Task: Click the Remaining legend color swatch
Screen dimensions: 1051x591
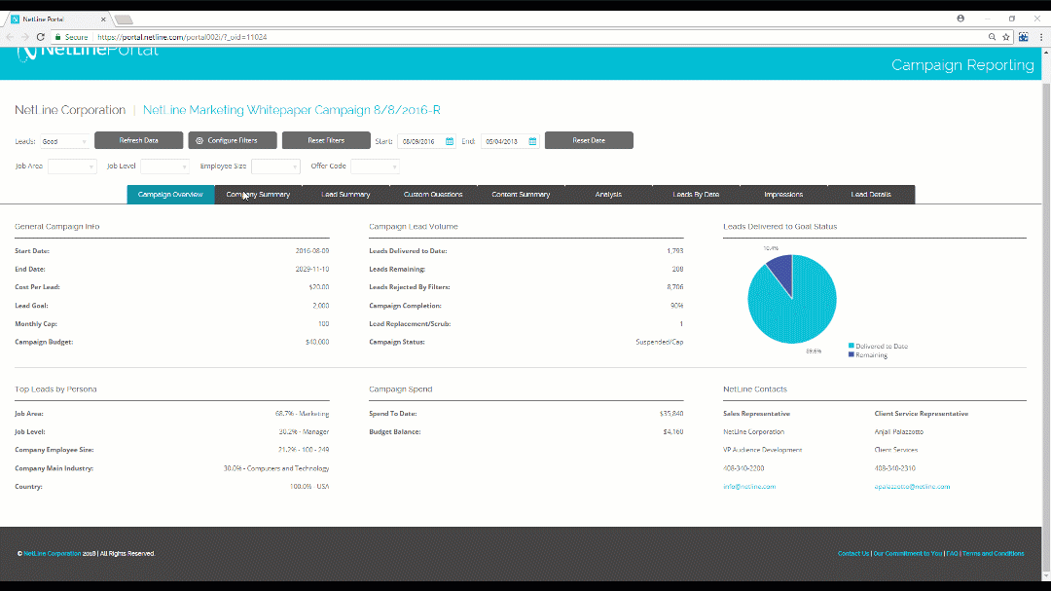Action: coord(852,354)
